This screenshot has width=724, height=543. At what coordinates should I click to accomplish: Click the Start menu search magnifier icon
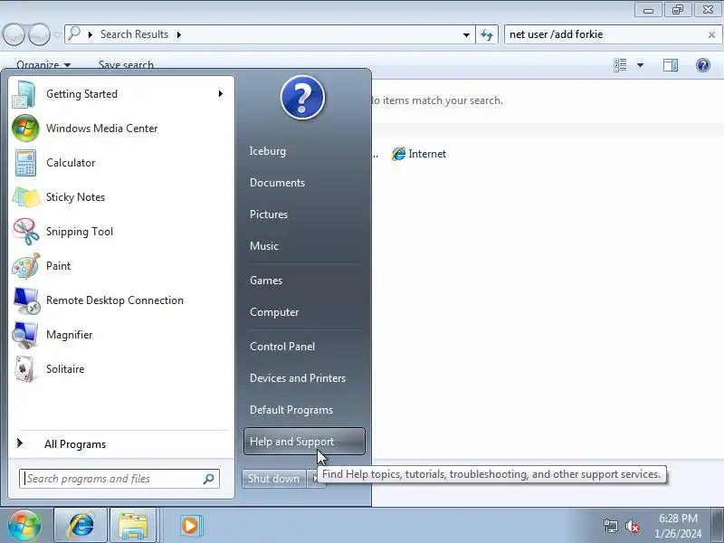point(209,479)
